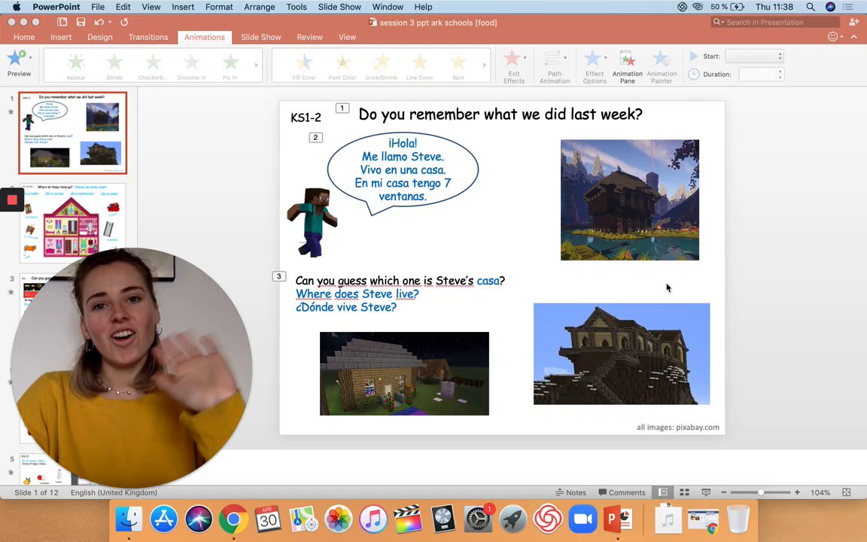The width and height of the screenshot is (867, 542).
Task: Select the Appear entrance effect
Action: tap(76, 65)
